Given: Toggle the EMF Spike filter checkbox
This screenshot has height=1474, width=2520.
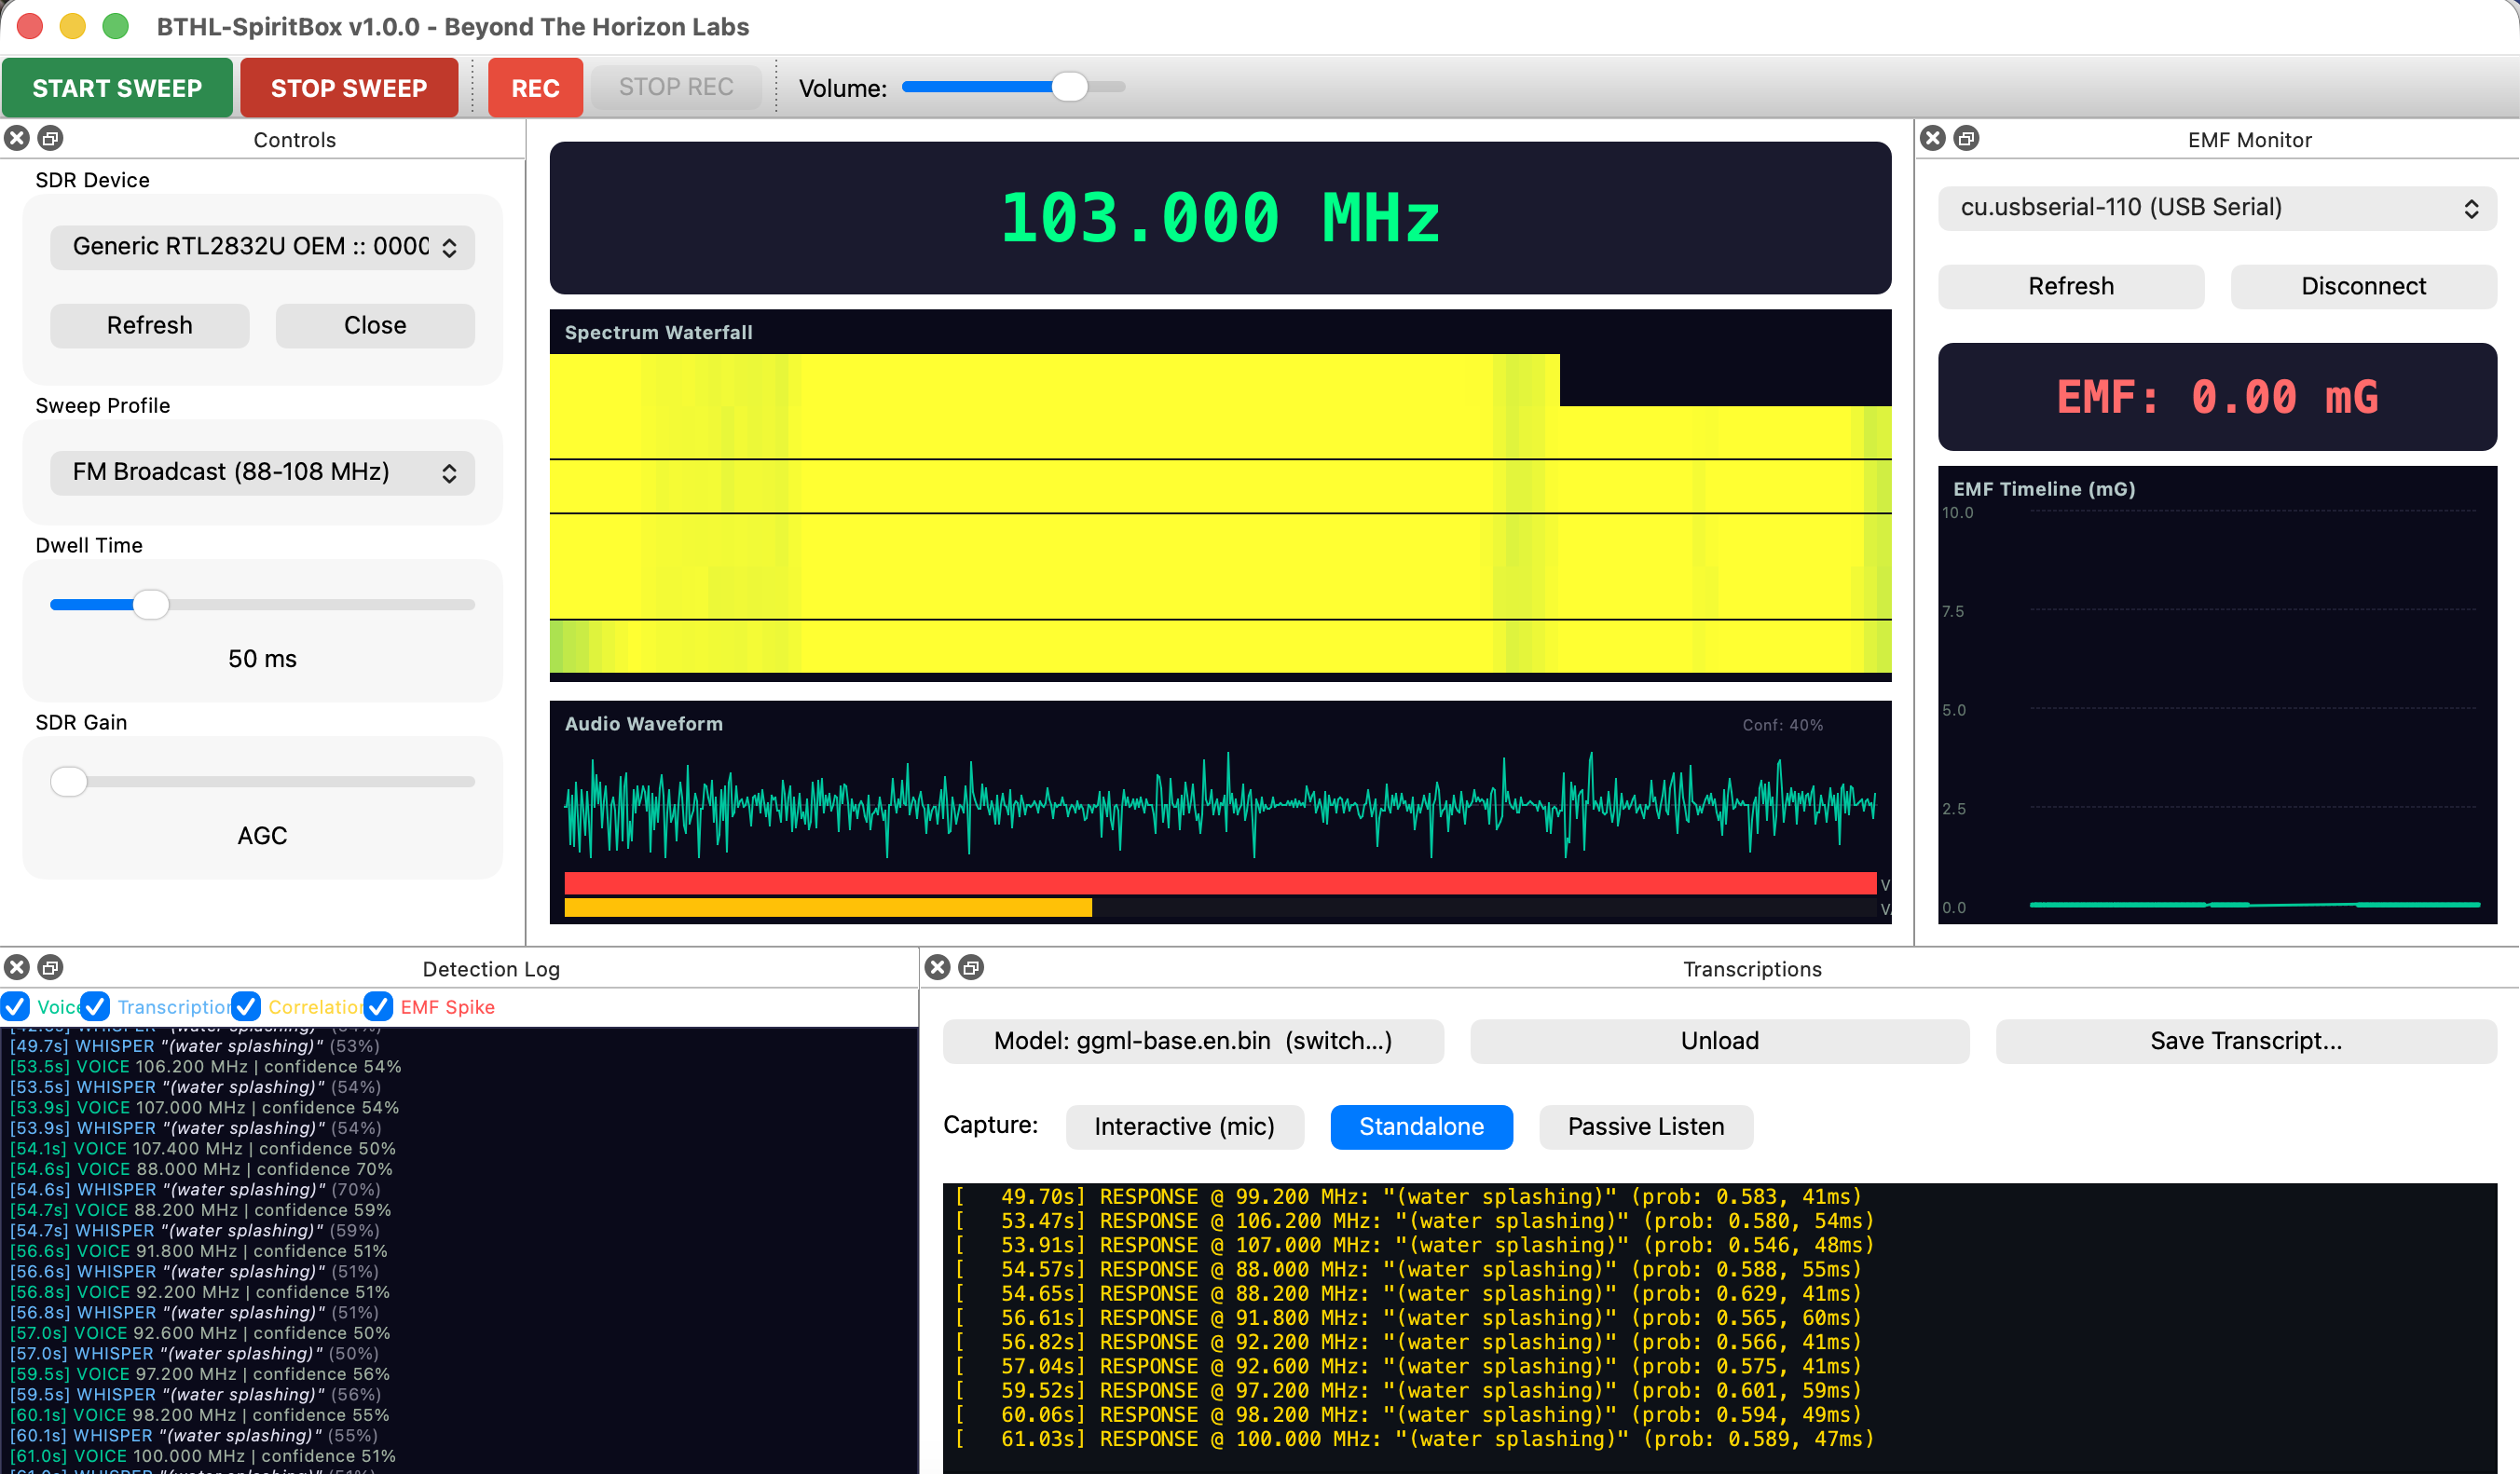Looking at the screenshot, I should tap(378, 1006).
